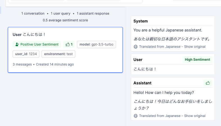Click the user_id: 1234 tag

click(26, 54)
